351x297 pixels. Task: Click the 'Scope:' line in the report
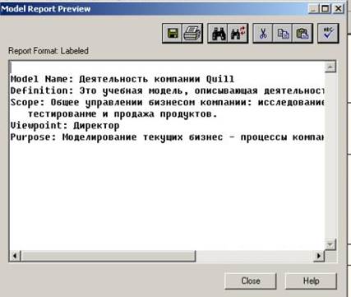click(x=167, y=102)
